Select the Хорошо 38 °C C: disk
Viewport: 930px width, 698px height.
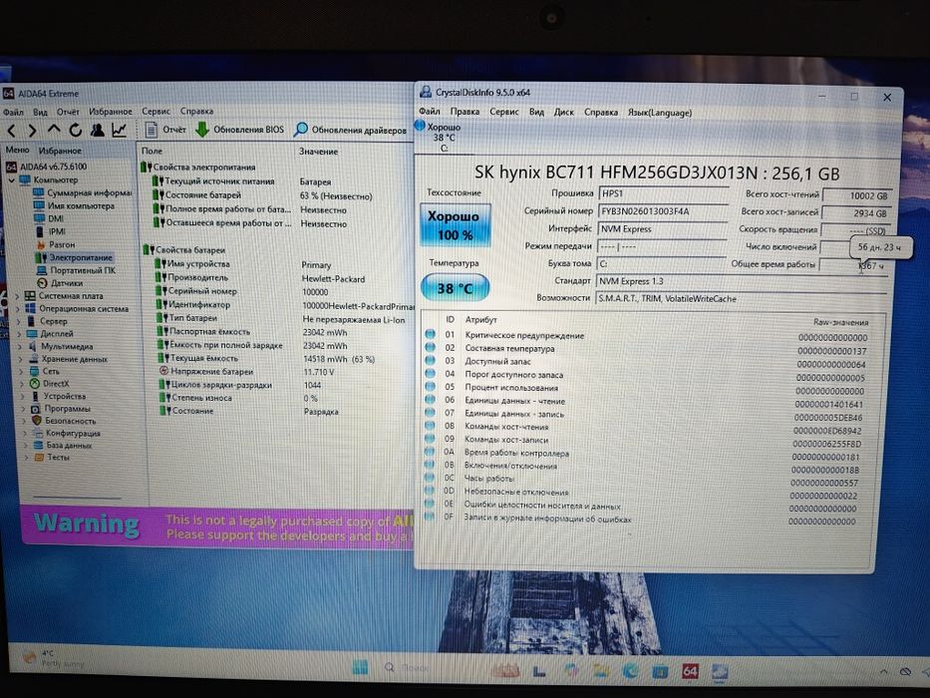click(x=439, y=137)
